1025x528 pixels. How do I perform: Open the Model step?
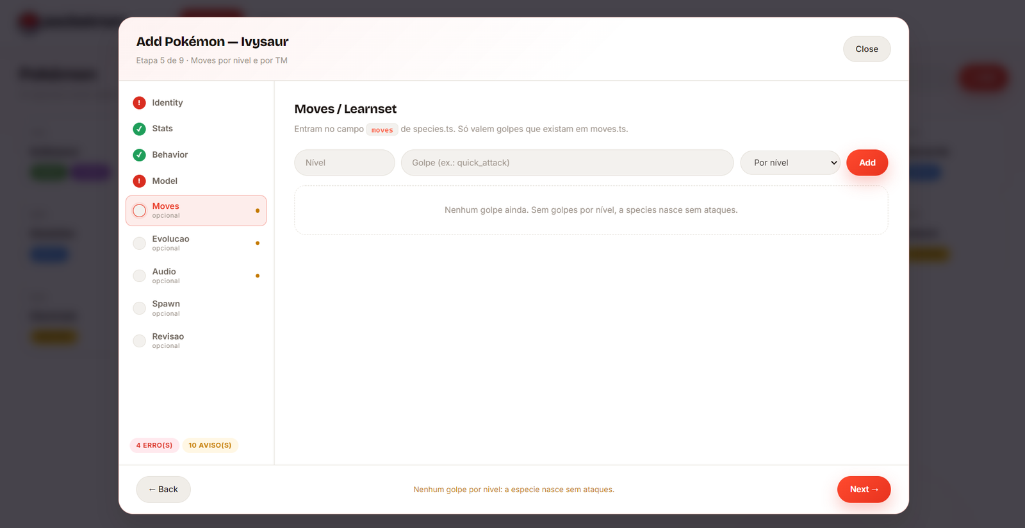pyautogui.click(x=196, y=181)
